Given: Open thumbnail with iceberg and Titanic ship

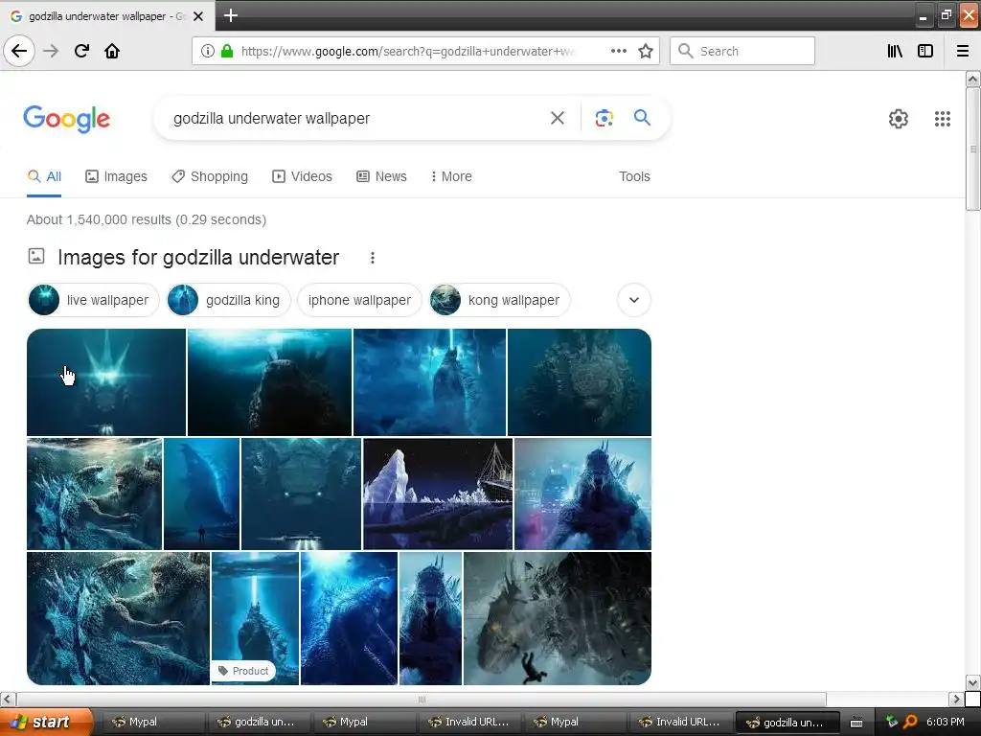Looking at the screenshot, I should [x=438, y=494].
